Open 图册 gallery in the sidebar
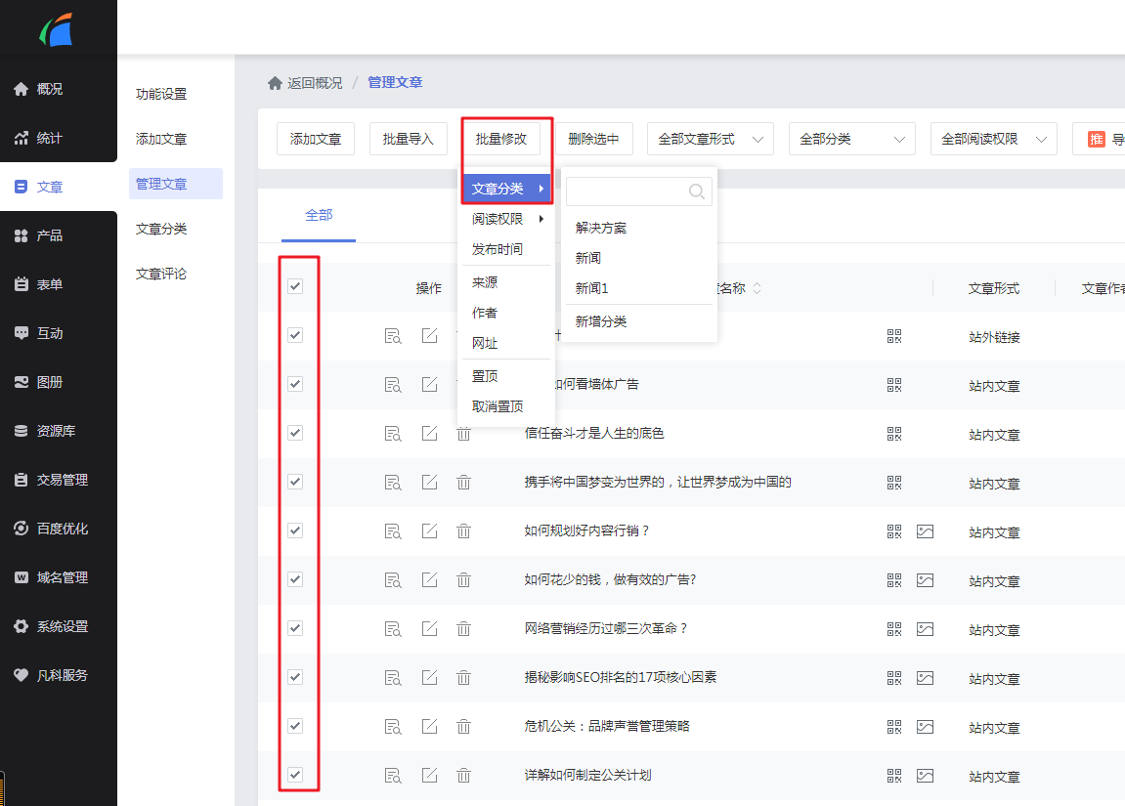 pos(39,381)
